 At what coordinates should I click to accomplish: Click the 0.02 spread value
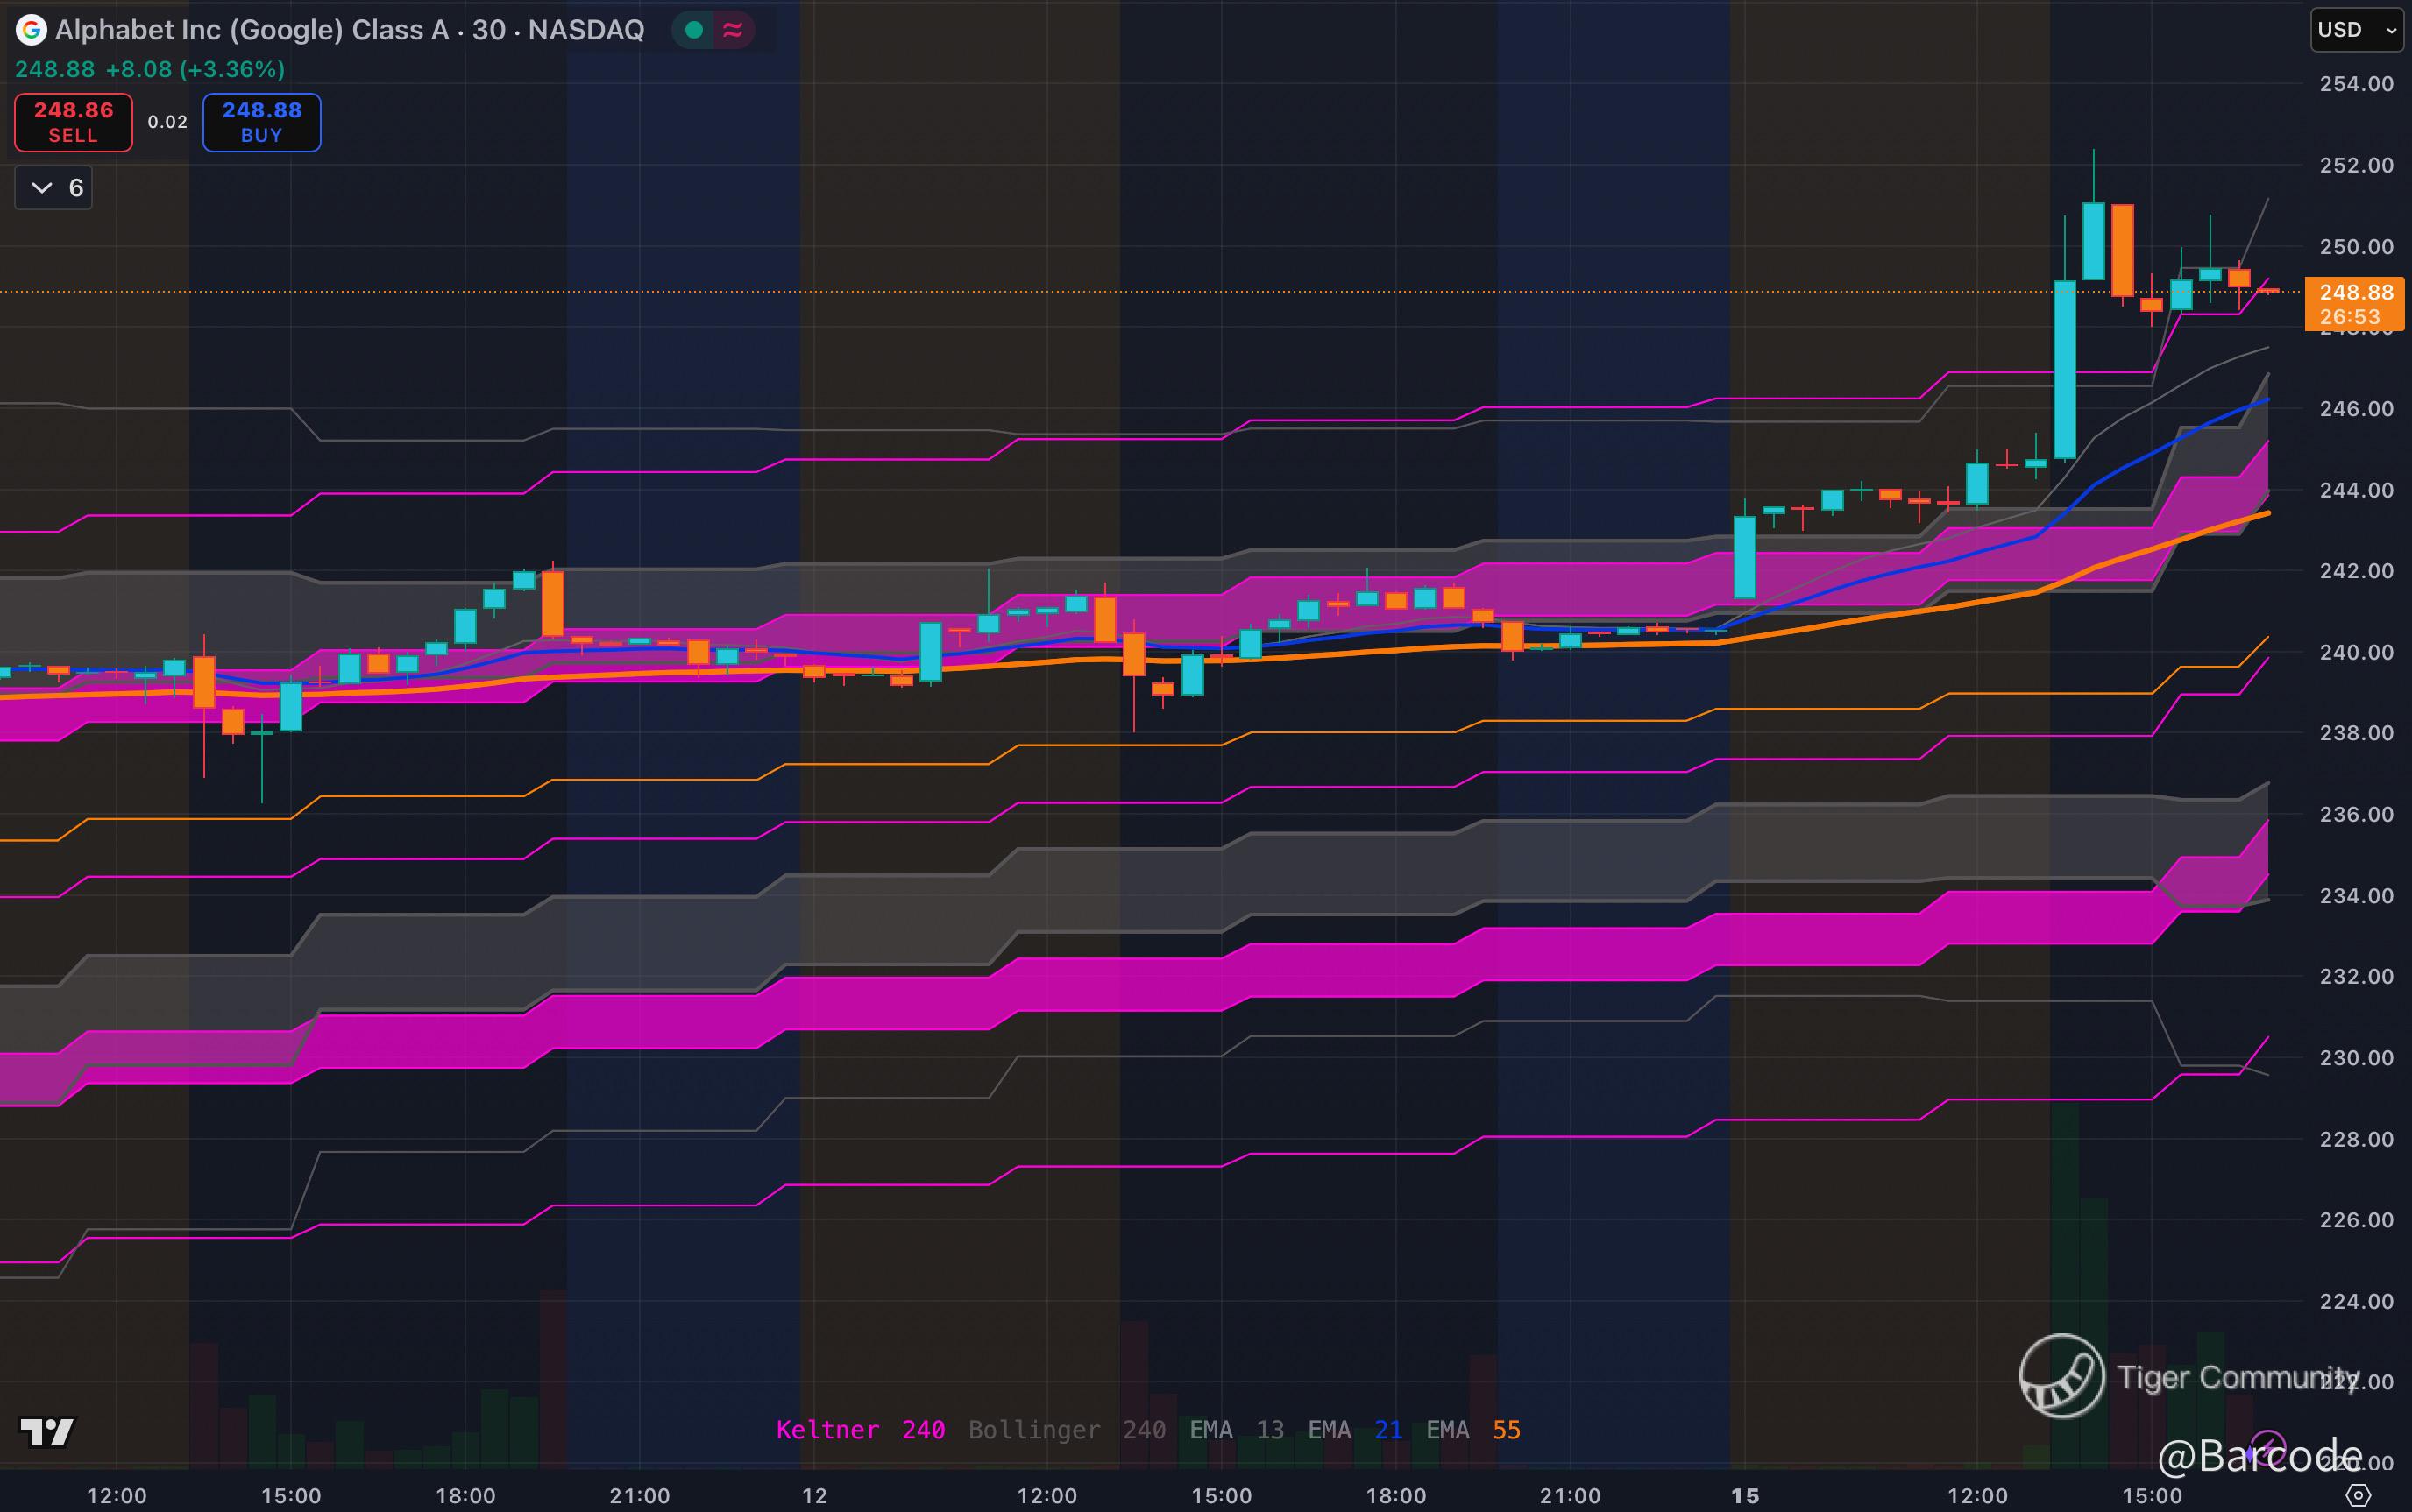tap(167, 122)
